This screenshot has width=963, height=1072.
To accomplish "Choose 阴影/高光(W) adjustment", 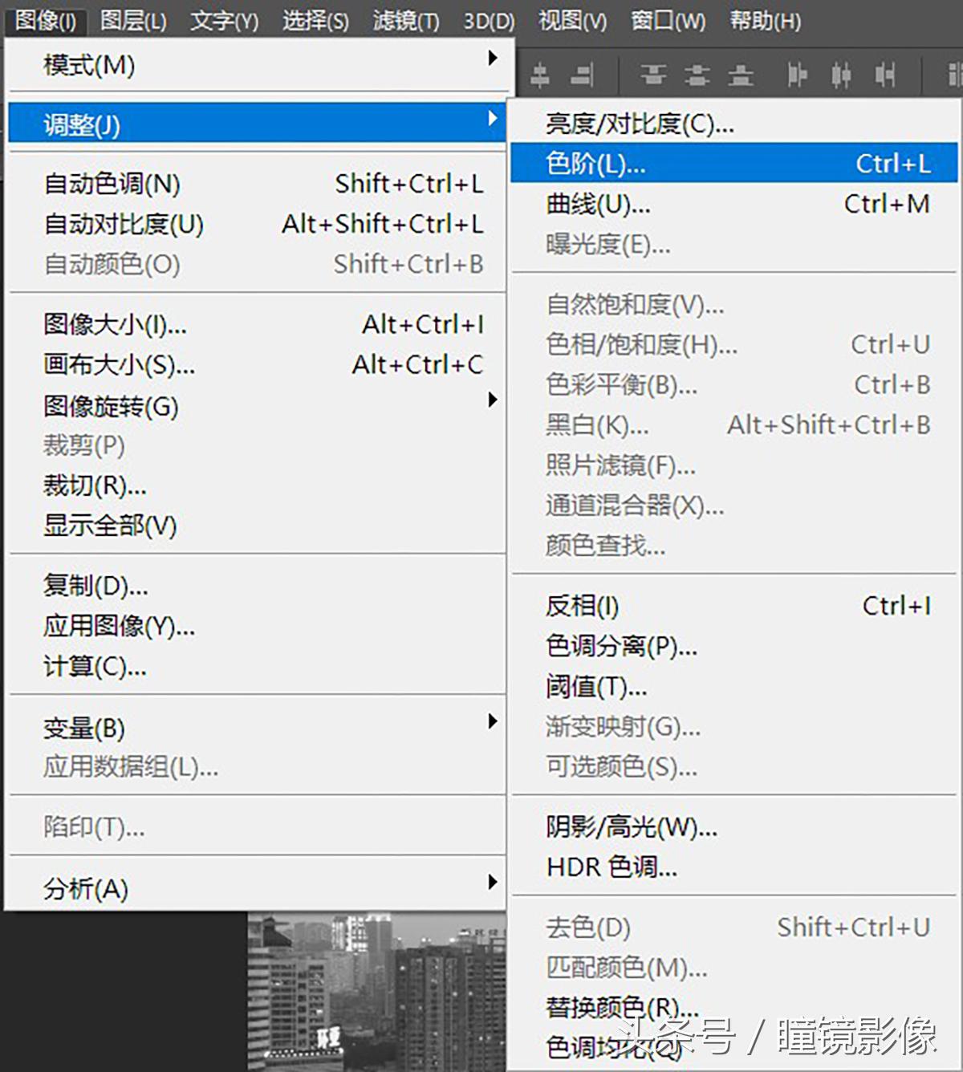I will (x=632, y=827).
